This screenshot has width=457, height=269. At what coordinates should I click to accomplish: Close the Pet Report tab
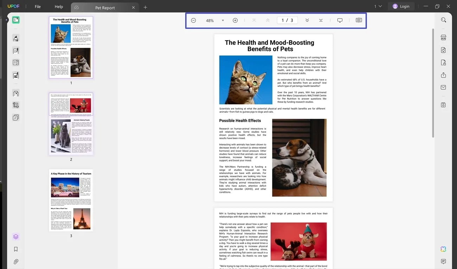point(133,7)
